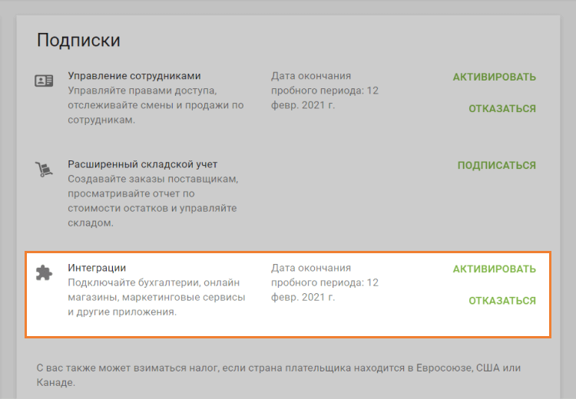
Task: Click the description starting with Создавайте заказы поставщикам
Action: point(153,201)
